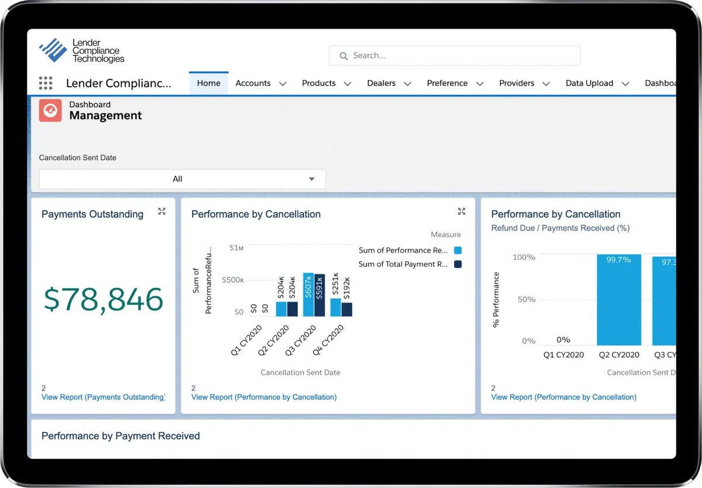This screenshot has width=702, height=488.
Task: Click the Payments Outstanding widget title
Action: [x=92, y=214]
